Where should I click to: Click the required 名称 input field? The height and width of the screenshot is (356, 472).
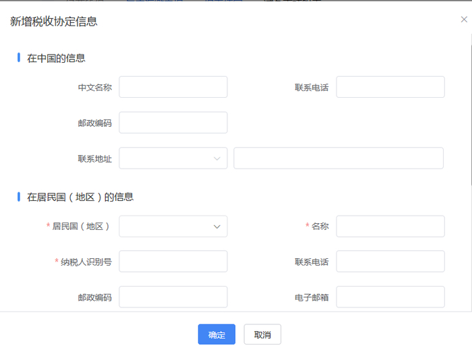click(x=390, y=227)
